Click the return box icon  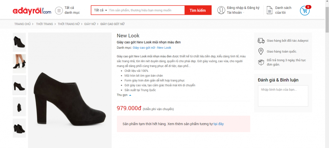(x=261, y=62)
